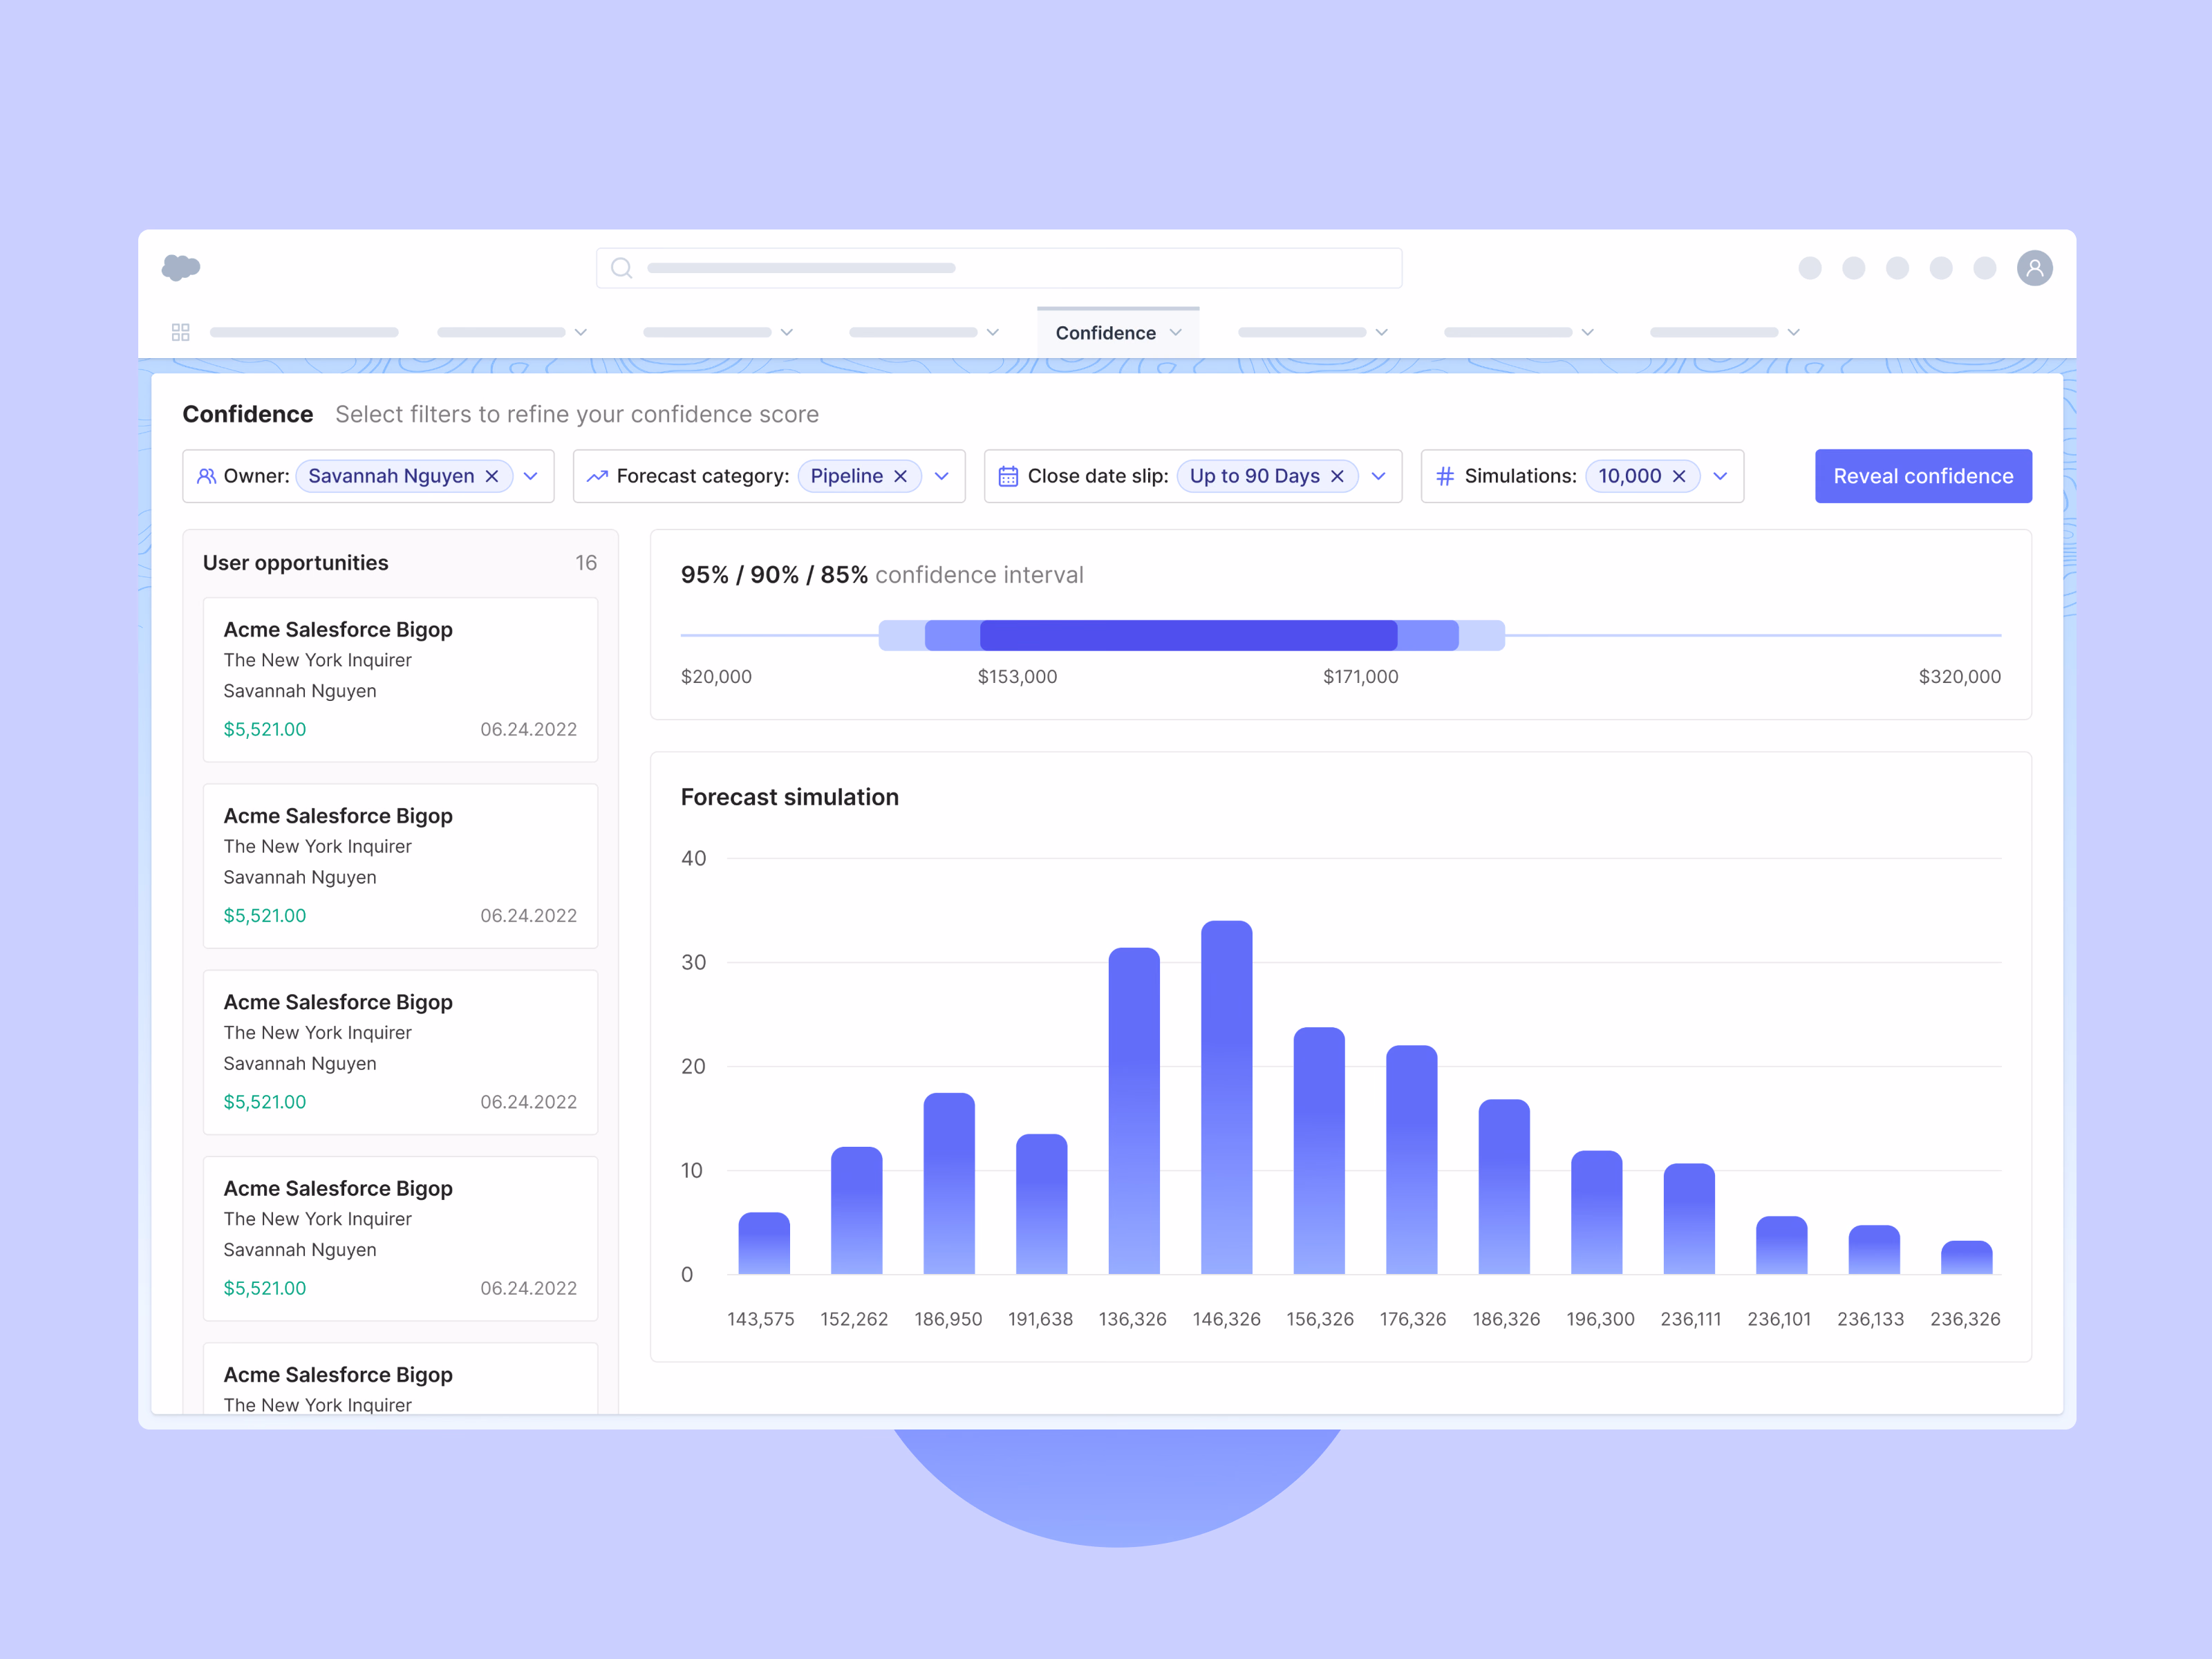Screen dimensions: 2212x1659
Task: Expand the Simulations dropdown
Action: tap(1720, 476)
